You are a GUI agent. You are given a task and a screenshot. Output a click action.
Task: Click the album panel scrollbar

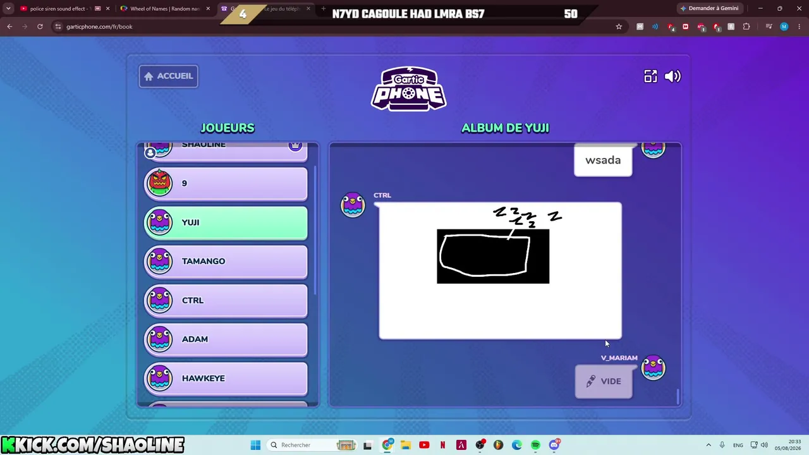click(678, 396)
